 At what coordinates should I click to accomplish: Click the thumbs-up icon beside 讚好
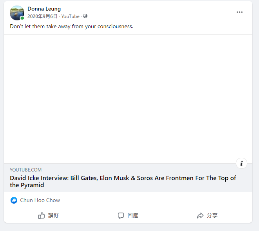click(x=42, y=215)
